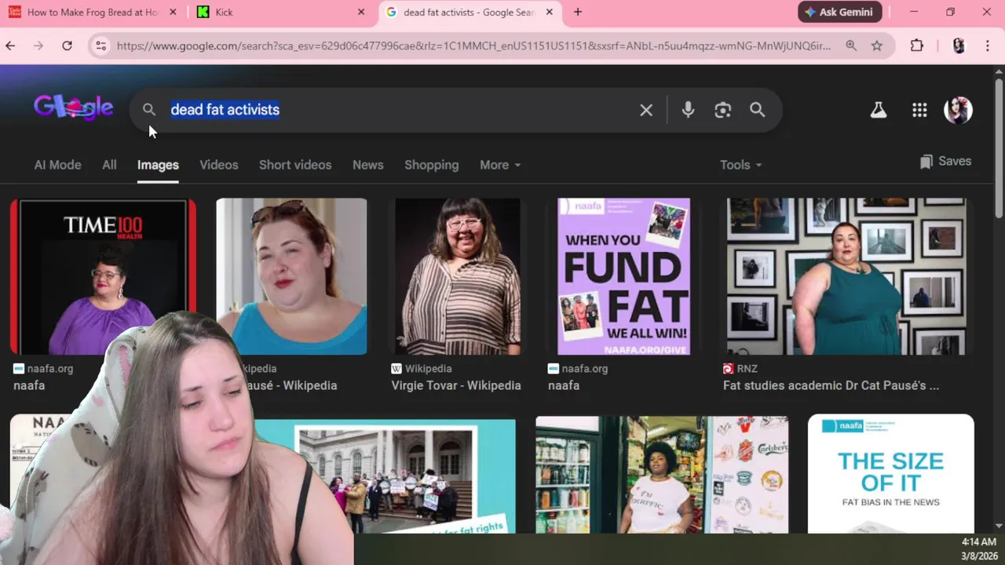The image size is (1005, 565).
Task: Close the Frog Bread tab
Action: coord(173,12)
